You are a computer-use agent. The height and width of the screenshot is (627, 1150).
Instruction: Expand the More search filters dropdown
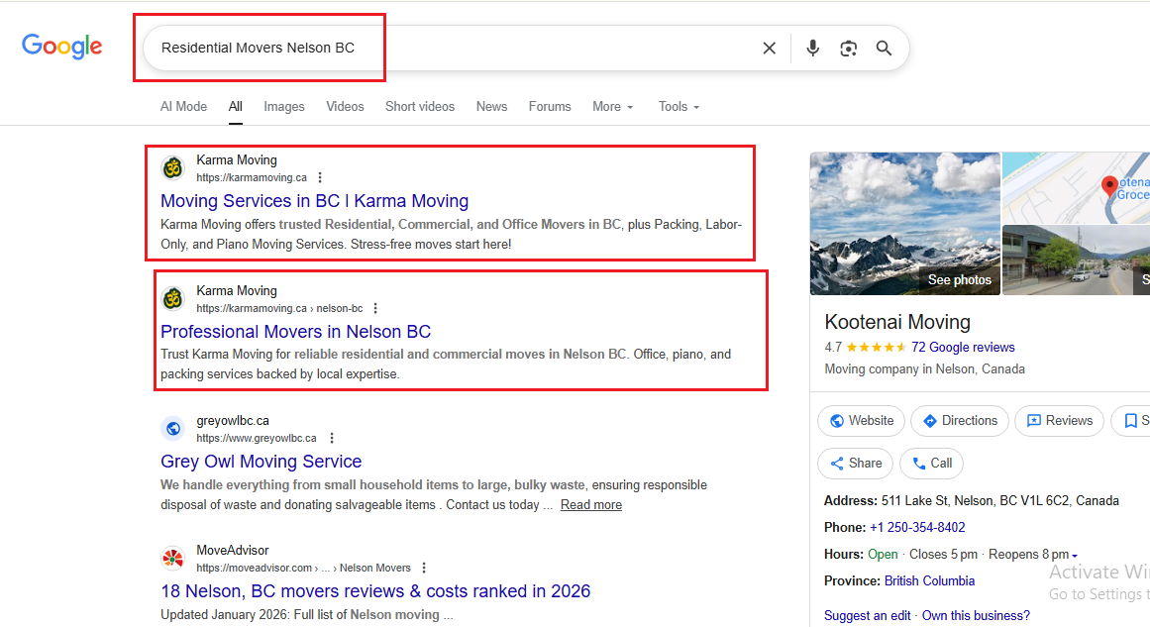(x=612, y=107)
